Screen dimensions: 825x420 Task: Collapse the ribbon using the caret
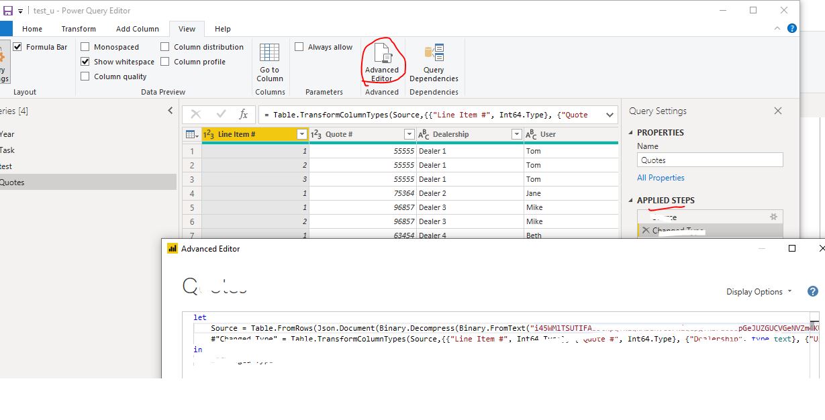coord(778,29)
